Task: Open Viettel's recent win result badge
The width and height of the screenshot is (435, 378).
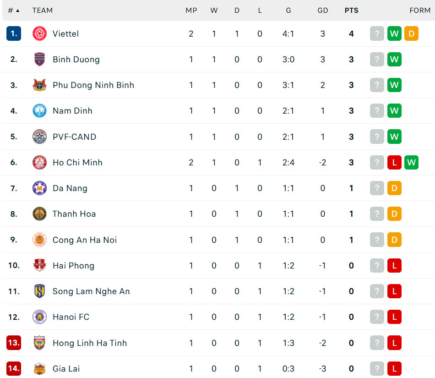Action: 394,33
